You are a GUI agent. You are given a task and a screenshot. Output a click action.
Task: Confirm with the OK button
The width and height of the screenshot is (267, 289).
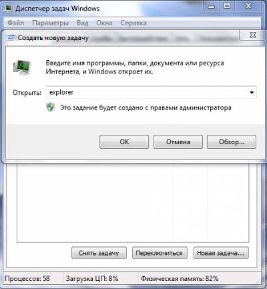pos(124,141)
